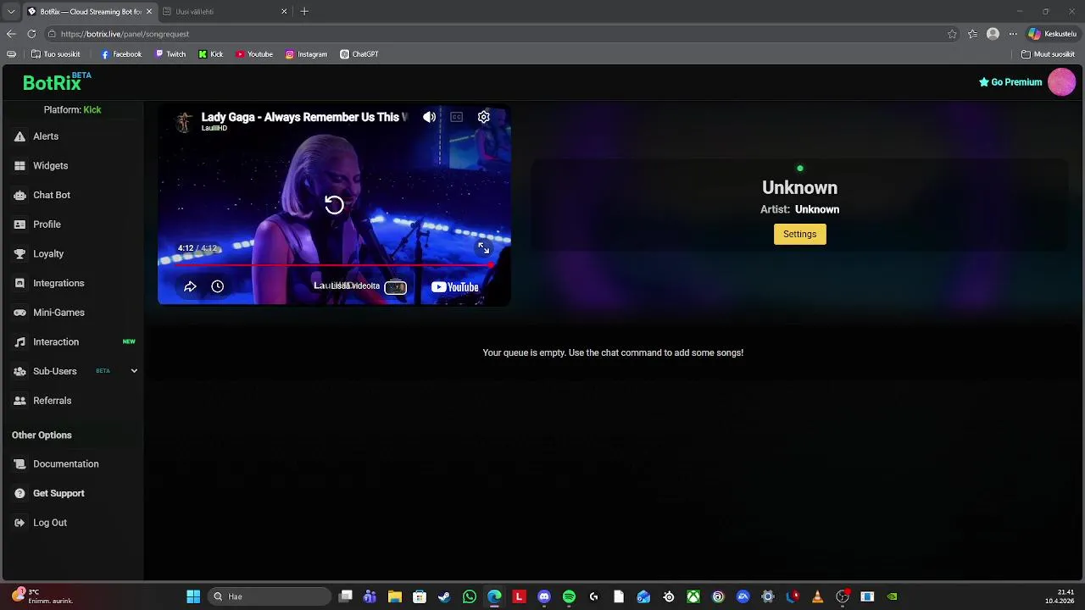1085x610 pixels.
Task: Open Steam from the taskbar
Action: click(x=444, y=596)
